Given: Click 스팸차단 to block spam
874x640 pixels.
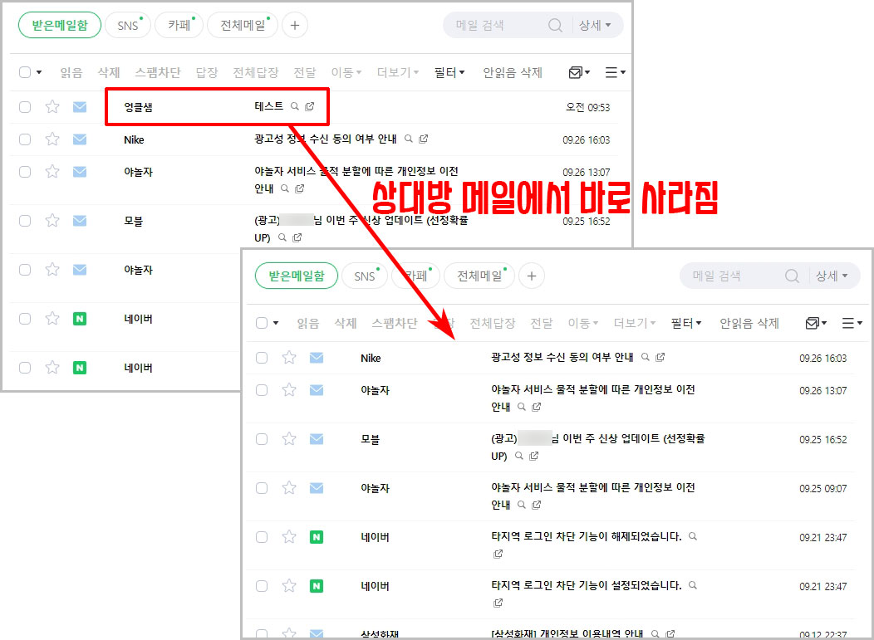Looking at the screenshot, I should pyautogui.click(x=158, y=72).
